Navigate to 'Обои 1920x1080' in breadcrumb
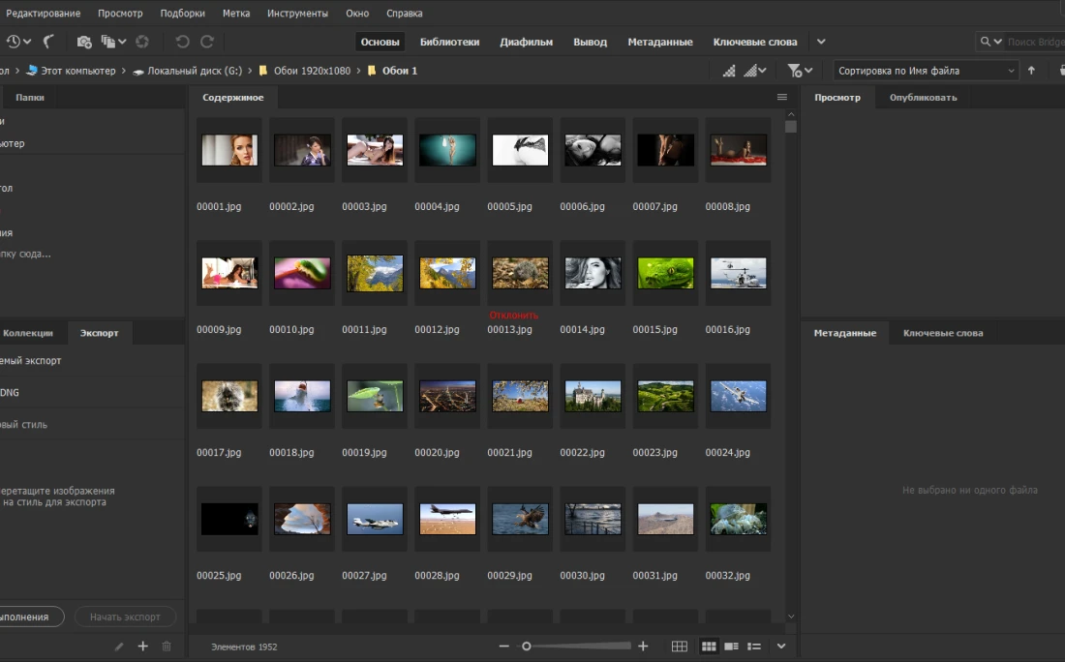Screen dimensions: 1065x662 click(x=314, y=71)
